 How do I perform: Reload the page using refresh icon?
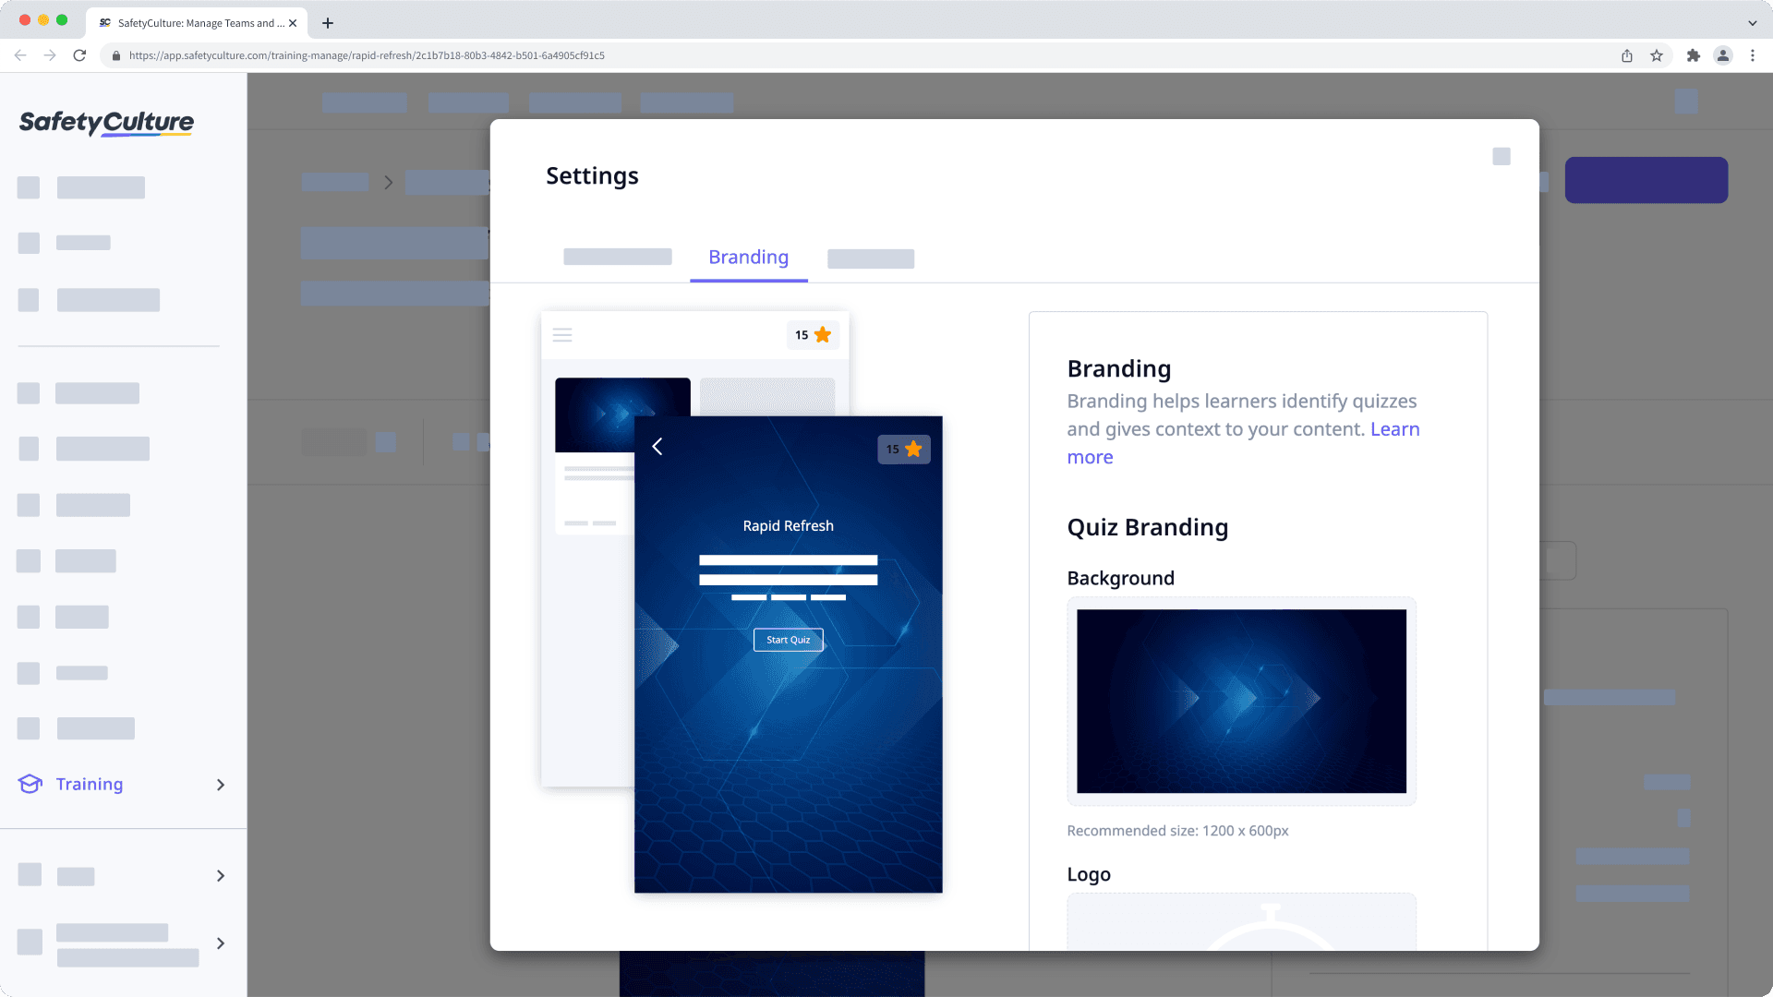tap(79, 55)
